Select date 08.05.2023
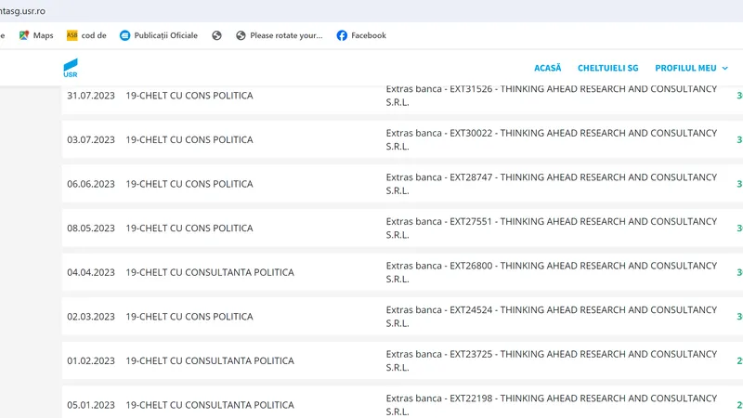This screenshot has height=418, width=743. point(91,228)
